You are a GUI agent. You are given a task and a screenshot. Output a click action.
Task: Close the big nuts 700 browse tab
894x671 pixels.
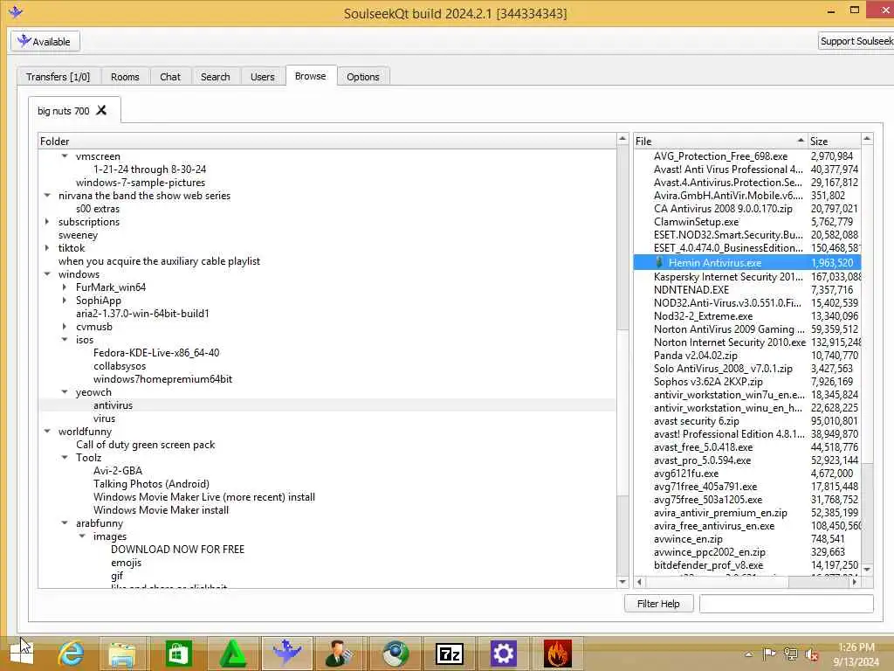[101, 110]
